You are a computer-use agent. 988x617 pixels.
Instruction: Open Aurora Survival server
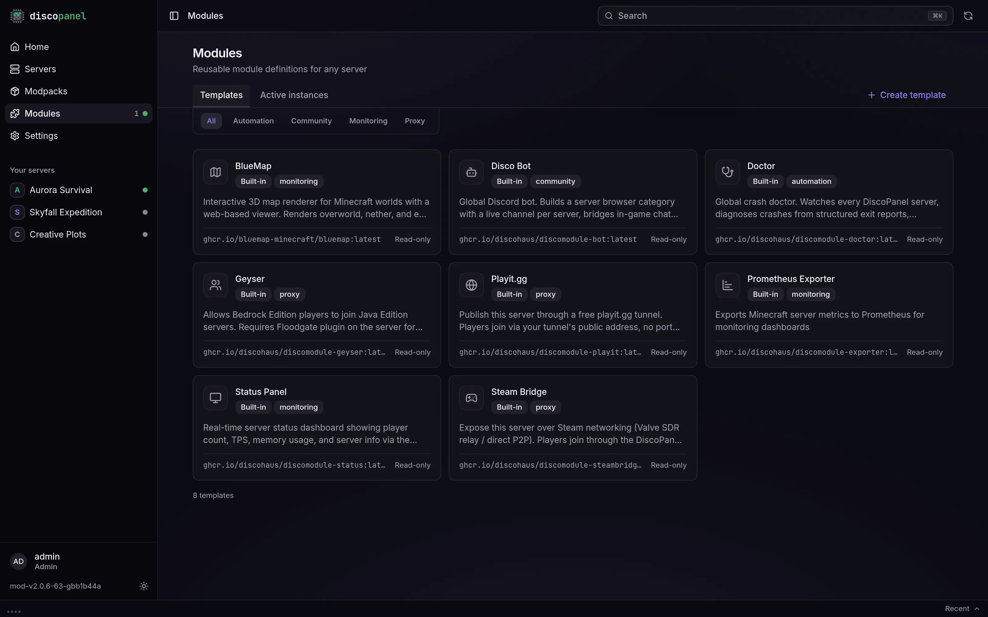tap(78, 190)
